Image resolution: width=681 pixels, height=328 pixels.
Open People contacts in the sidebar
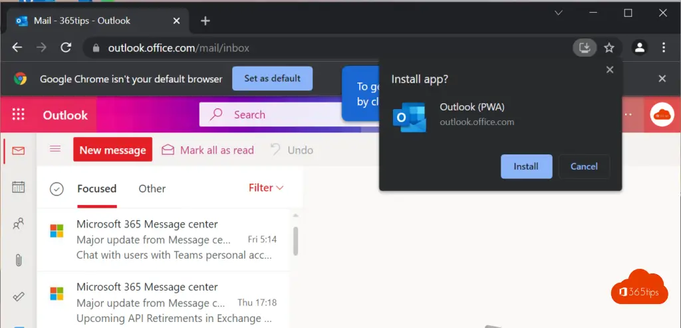tap(19, 224)
